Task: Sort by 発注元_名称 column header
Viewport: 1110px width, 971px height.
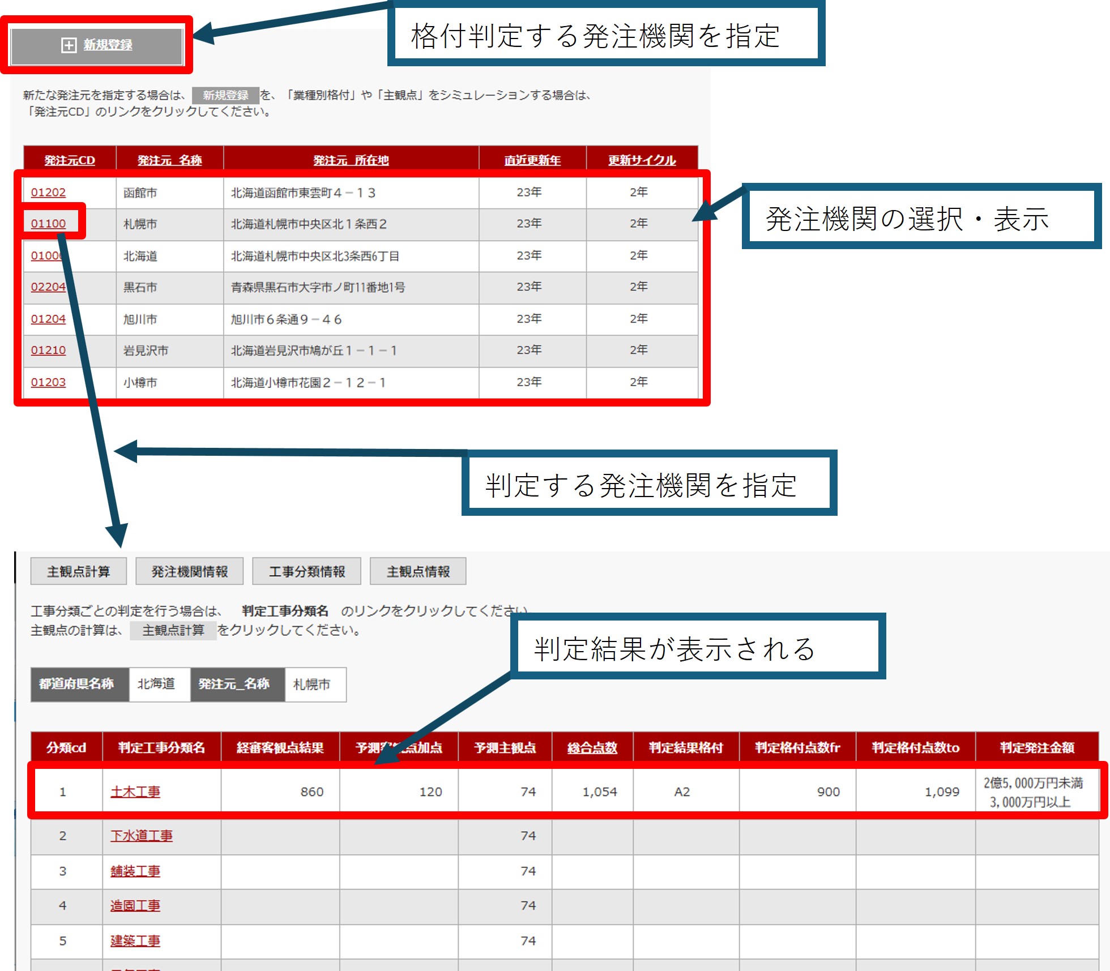Action: [x=169, y=160]
